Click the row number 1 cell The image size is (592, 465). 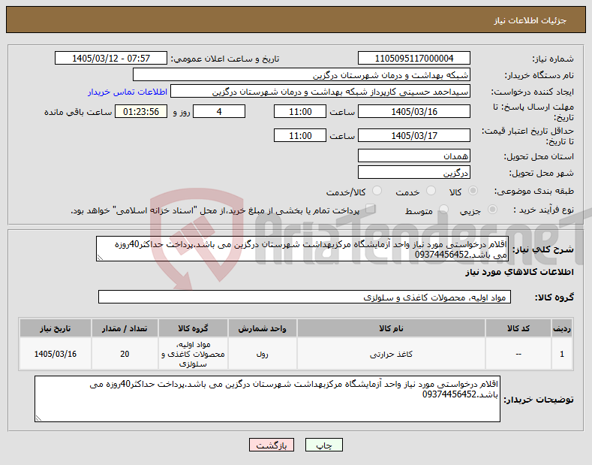pos(562,354)
